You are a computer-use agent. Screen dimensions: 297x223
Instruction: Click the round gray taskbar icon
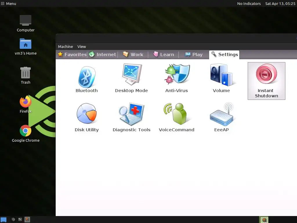click(13, 220)
